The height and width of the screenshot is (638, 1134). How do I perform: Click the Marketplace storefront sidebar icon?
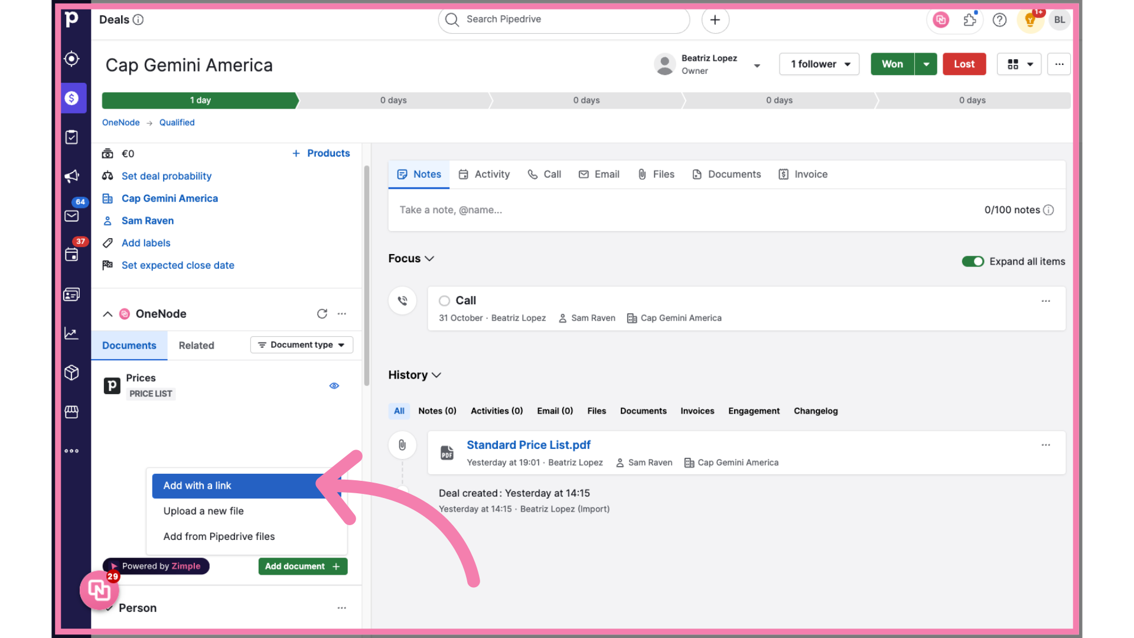tap(71, 412)
